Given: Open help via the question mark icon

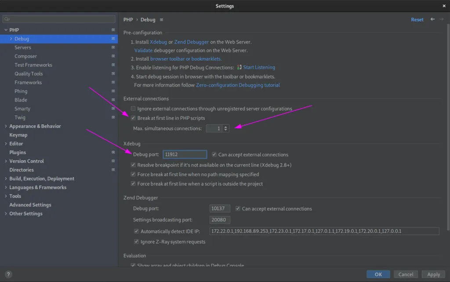Looking at the screenshot, I should tap(8, 274).
